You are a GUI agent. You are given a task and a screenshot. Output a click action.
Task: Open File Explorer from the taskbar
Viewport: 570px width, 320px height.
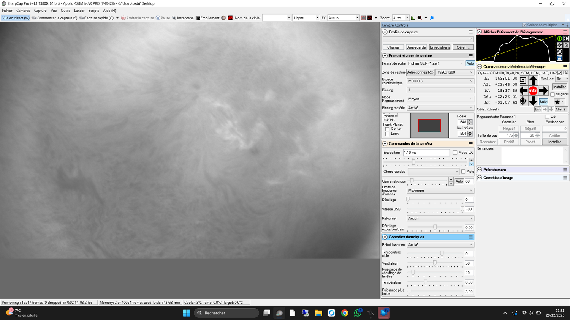tap(318, 313)
